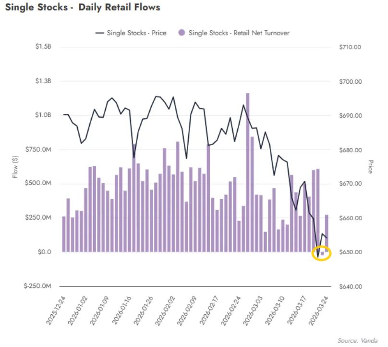Toggle the Single Stocks - Price legend line
This screenshot has width=388, height=347.
pyautogui.click(x=130, y=33)
